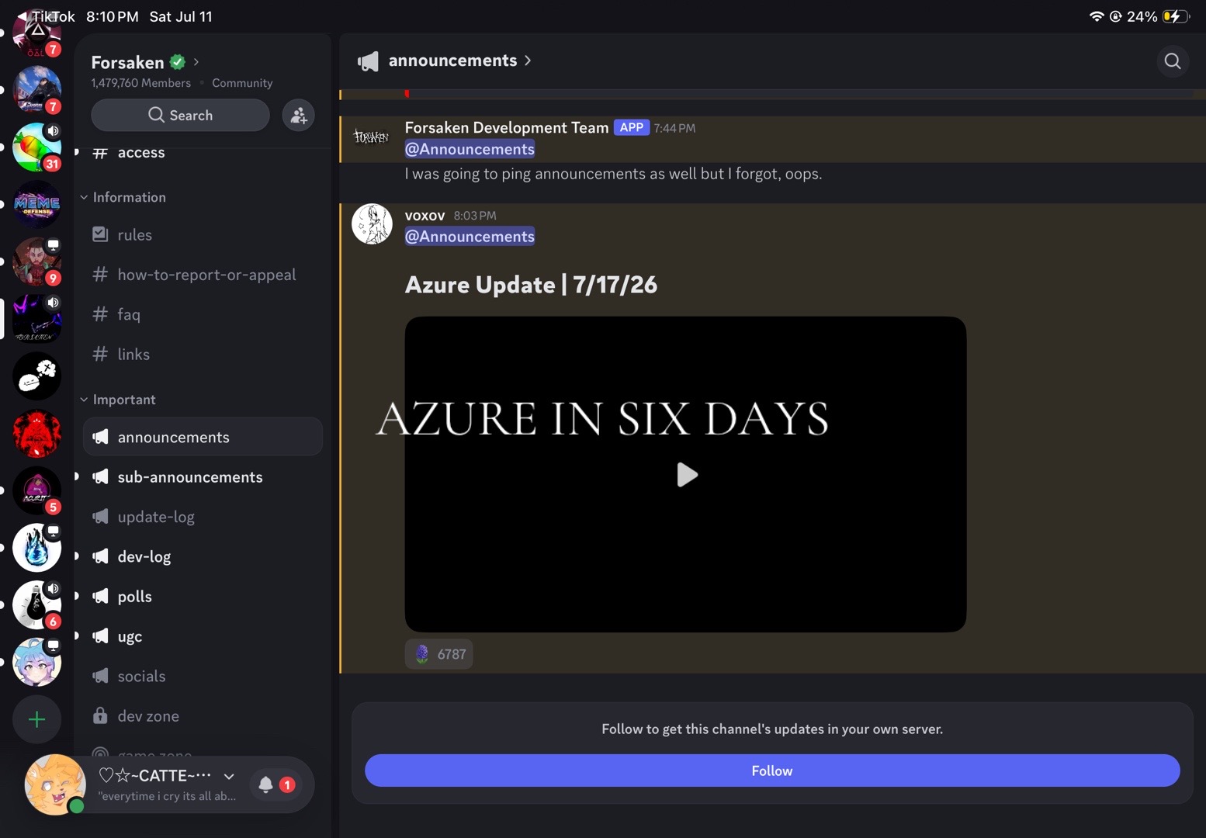Collapse the Information category

pyautogui.click(x=123, y=197)
